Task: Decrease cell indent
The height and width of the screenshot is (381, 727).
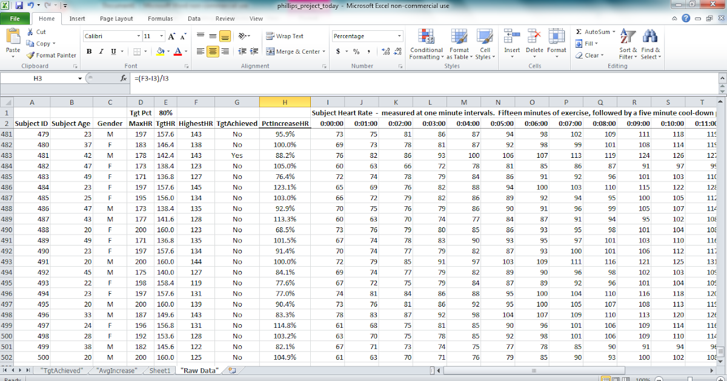Action: (242, 51)
